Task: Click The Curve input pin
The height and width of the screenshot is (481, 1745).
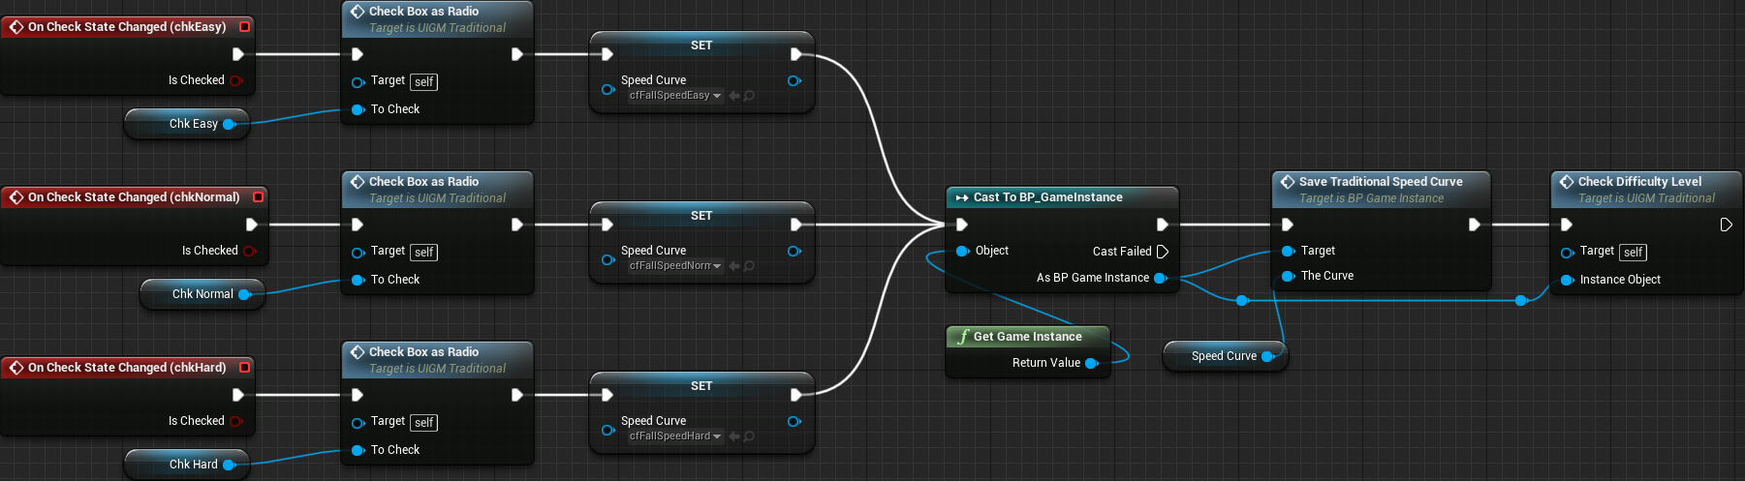Action: [x=1289, y=276]
